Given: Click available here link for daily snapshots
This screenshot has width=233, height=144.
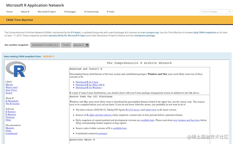Looking at the screenshot, I should [x=147, y=120].
